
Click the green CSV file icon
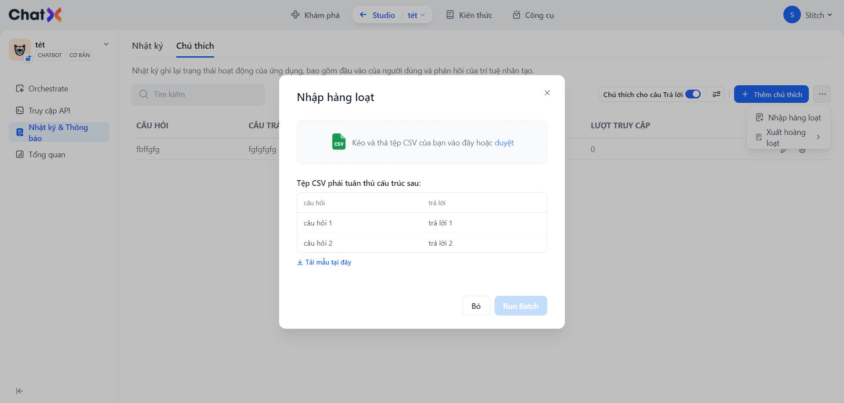(x=338, y=142)
